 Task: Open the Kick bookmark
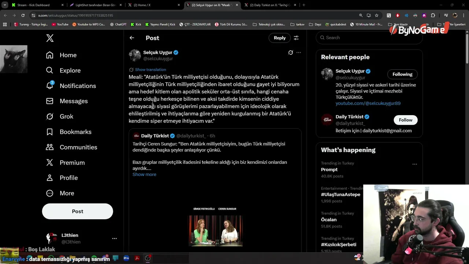click(136, 25)
